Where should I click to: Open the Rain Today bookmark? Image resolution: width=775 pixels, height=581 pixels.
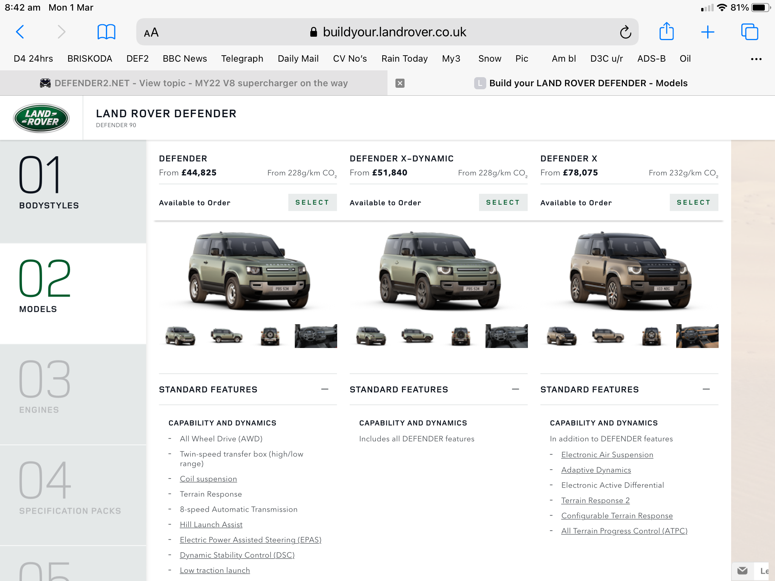405,59
